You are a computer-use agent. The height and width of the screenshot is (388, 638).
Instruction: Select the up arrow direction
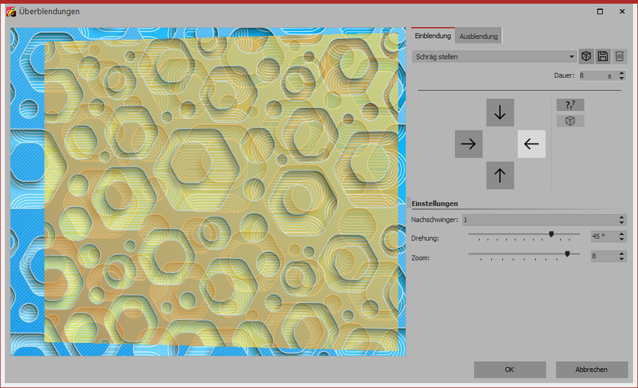[x=500, y=176]
